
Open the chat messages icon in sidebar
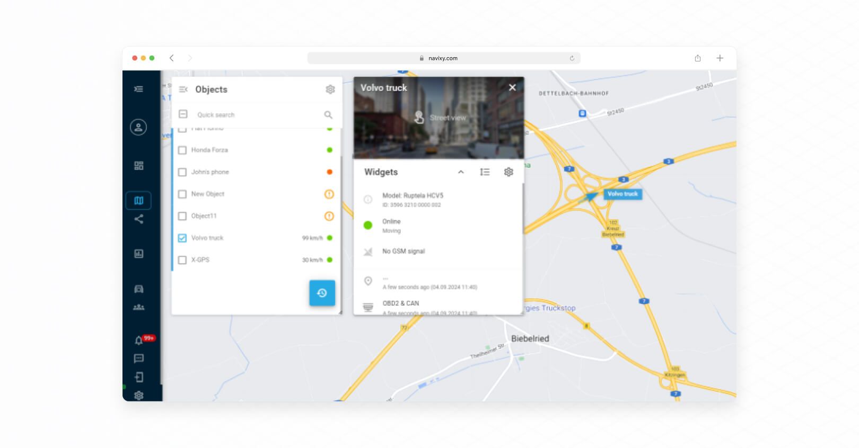(x=138, y=359)
